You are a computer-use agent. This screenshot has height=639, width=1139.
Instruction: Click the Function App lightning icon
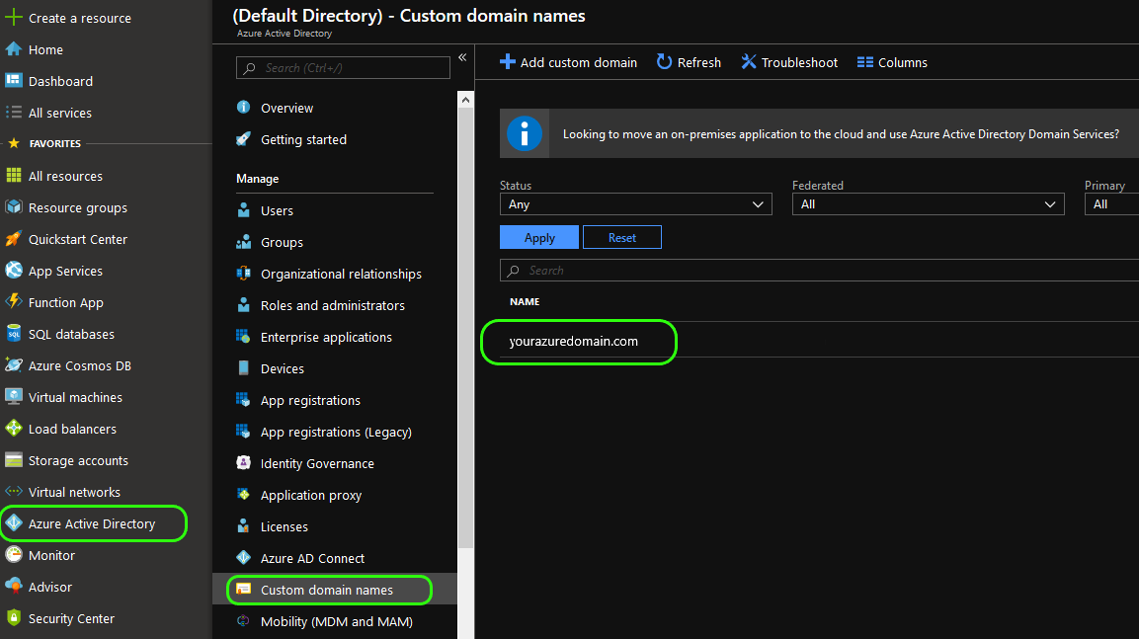[13, 302]
